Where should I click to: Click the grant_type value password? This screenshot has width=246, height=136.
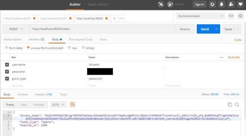(x=95, y=78)
